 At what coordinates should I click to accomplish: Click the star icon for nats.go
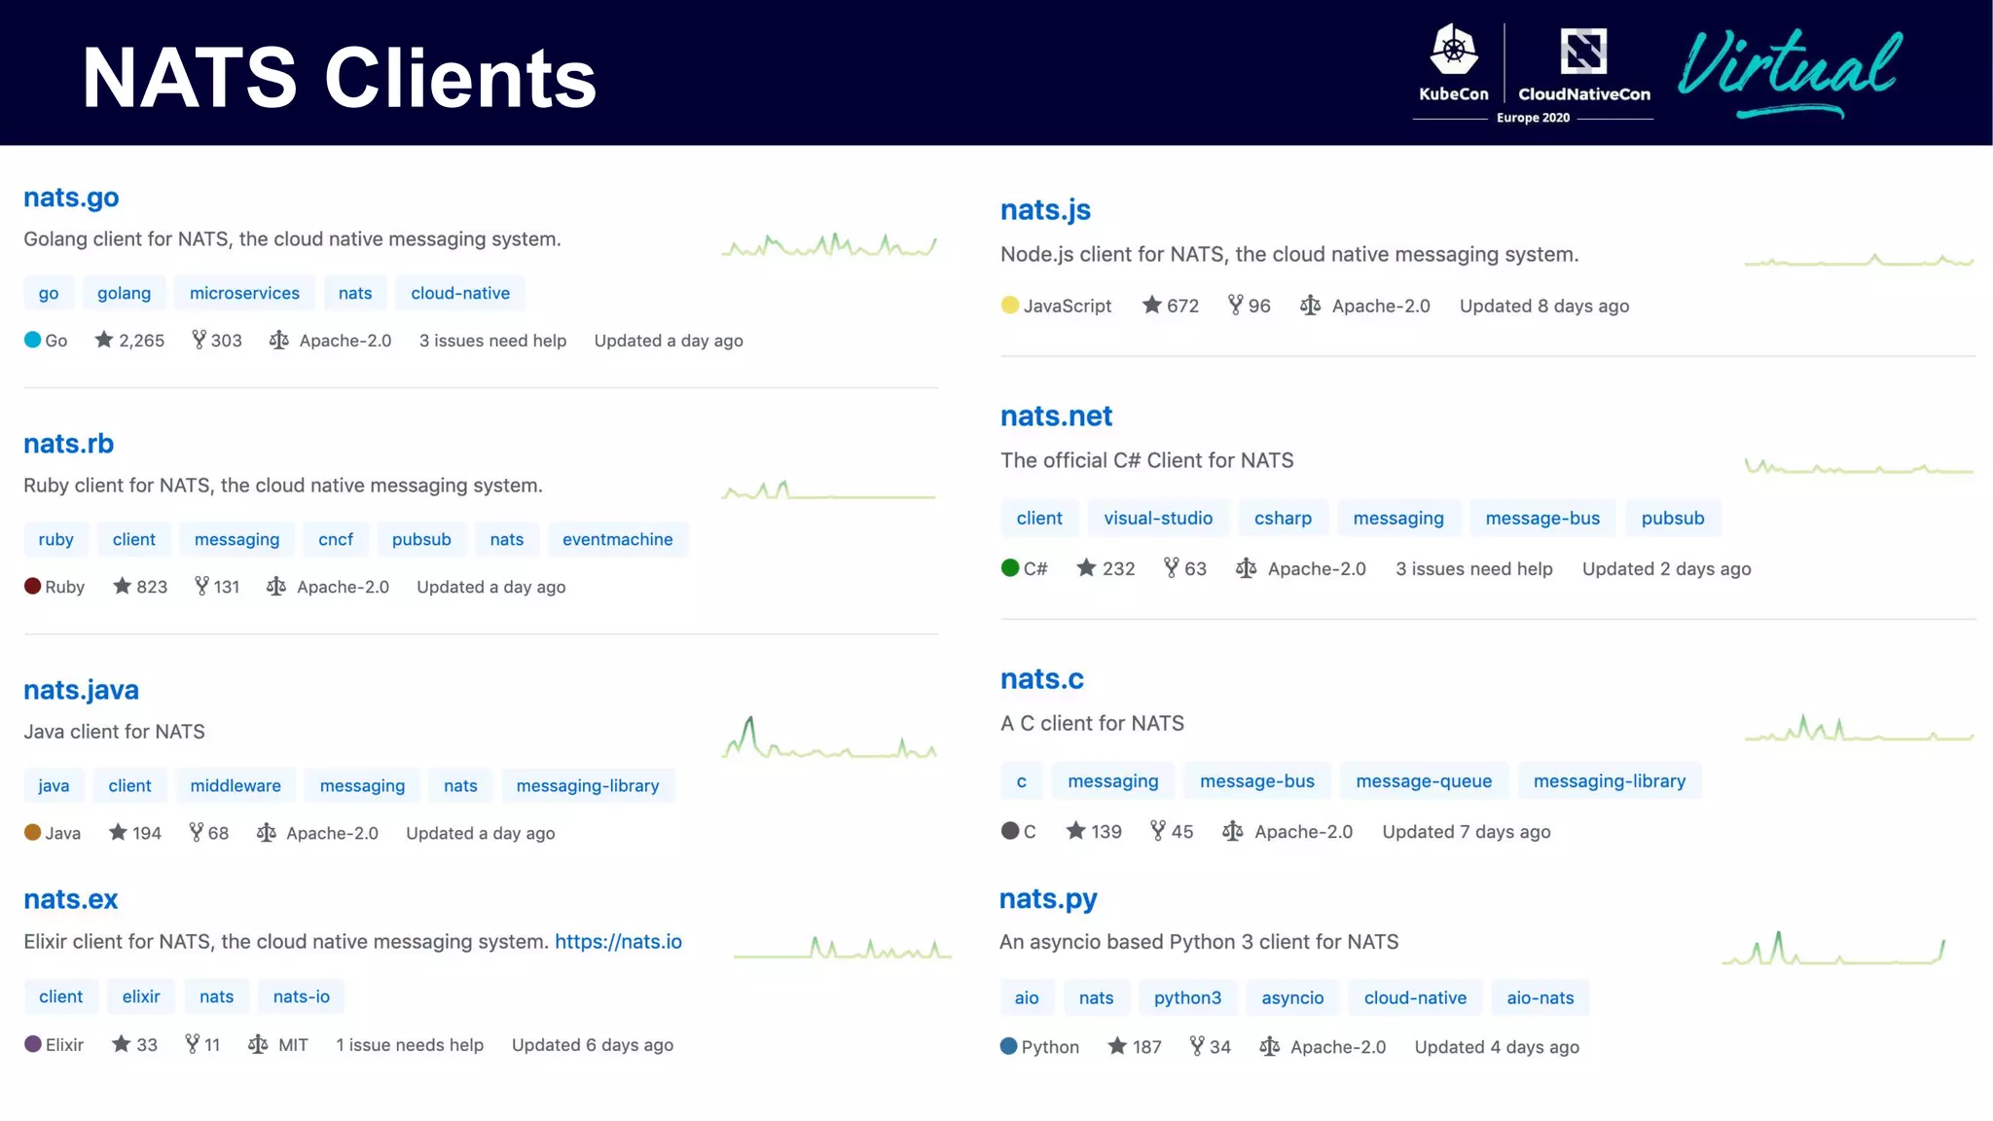click(103, 340)
